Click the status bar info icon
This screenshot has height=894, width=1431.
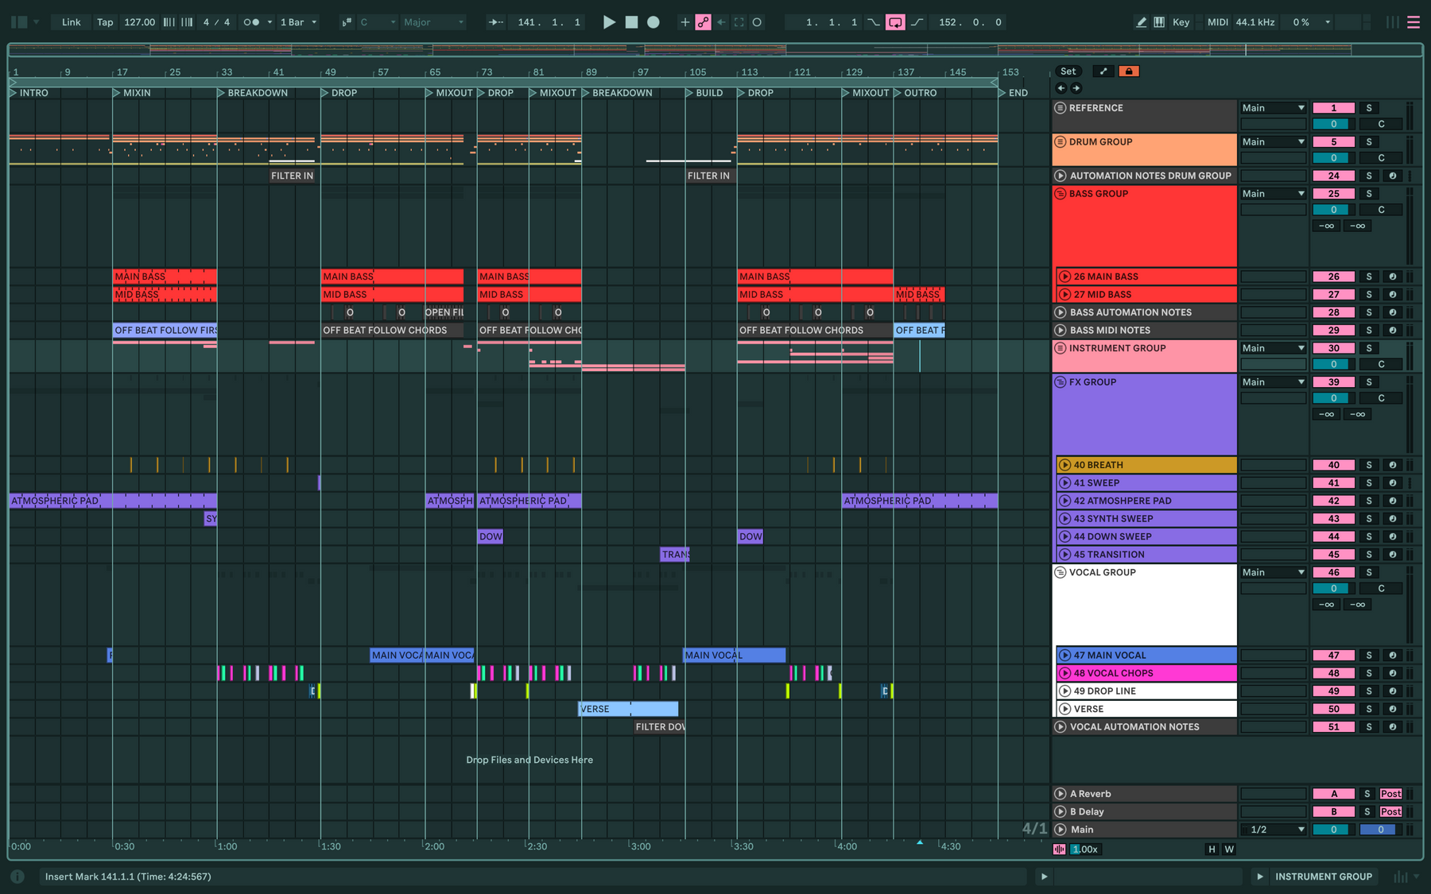17,877
